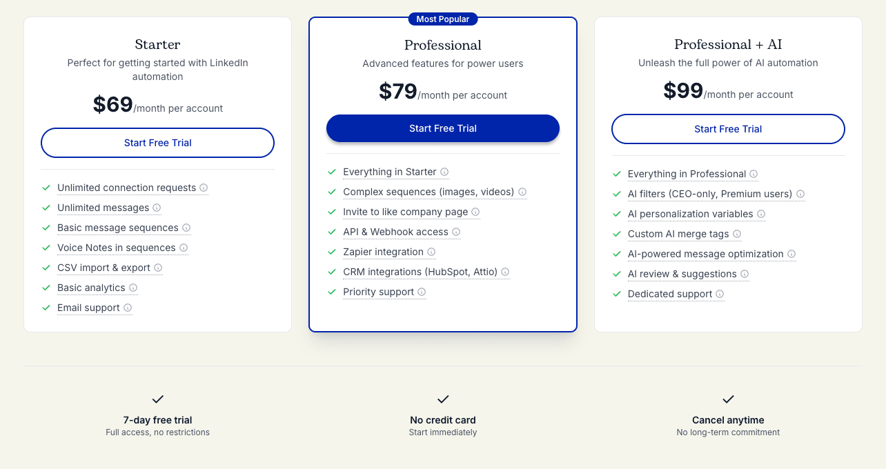Click the CSV import & export feature
The image size is (886, 469).
click(x=104, y=268)
